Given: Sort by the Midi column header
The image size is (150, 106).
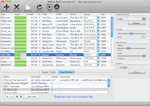Looking at the screenshot, I should click(x=7, y=14).
